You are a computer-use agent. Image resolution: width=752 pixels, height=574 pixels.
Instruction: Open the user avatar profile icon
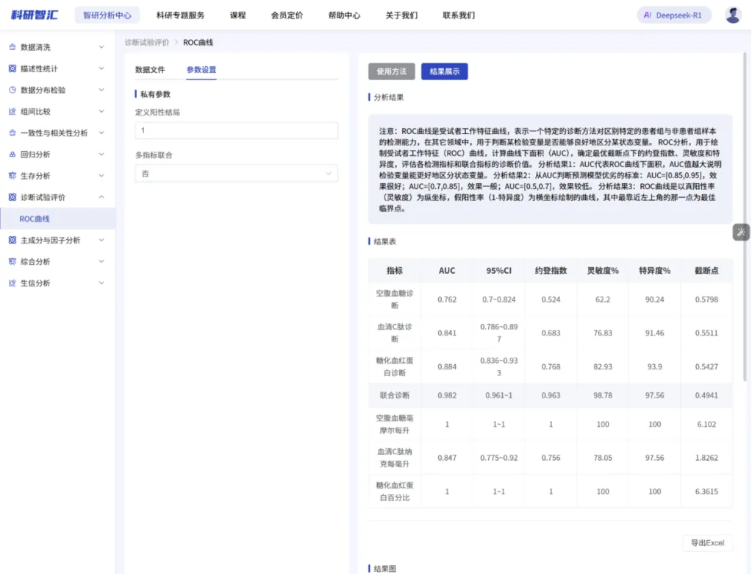733,15
